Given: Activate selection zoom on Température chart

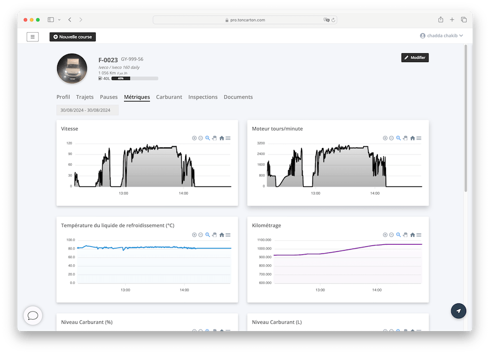Looking at the screenshot, I should point(207,235).
